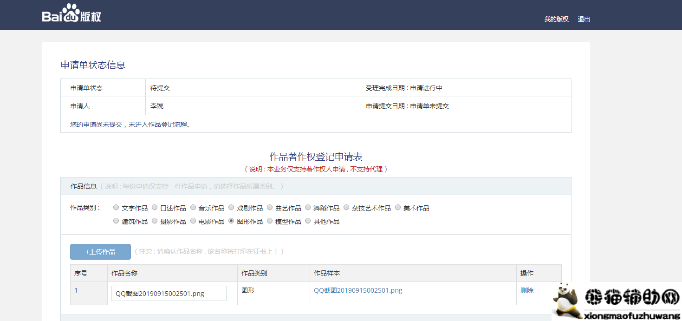The height and width of the screenshot is (321, 682).
Task: Open the QQ截图20190915002501.png sample link
Action: pos(357,290)
